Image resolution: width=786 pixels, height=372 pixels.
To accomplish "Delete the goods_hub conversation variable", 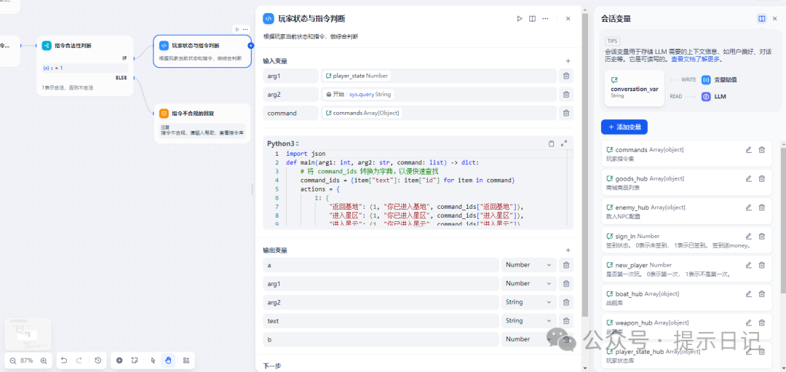I will (x=761, y=178).
